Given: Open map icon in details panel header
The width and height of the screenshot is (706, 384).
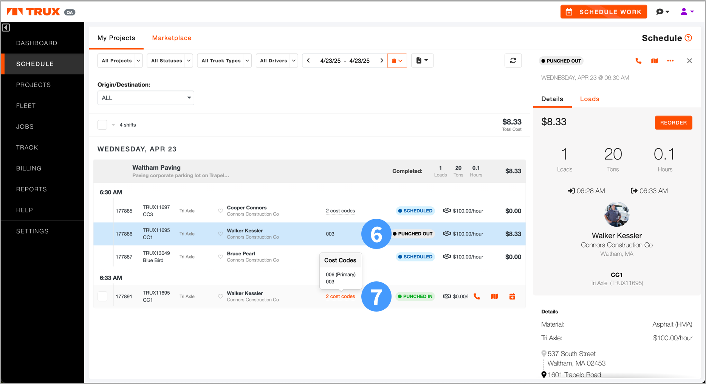Looking at the screenshot, I should [x=655, y=61].
